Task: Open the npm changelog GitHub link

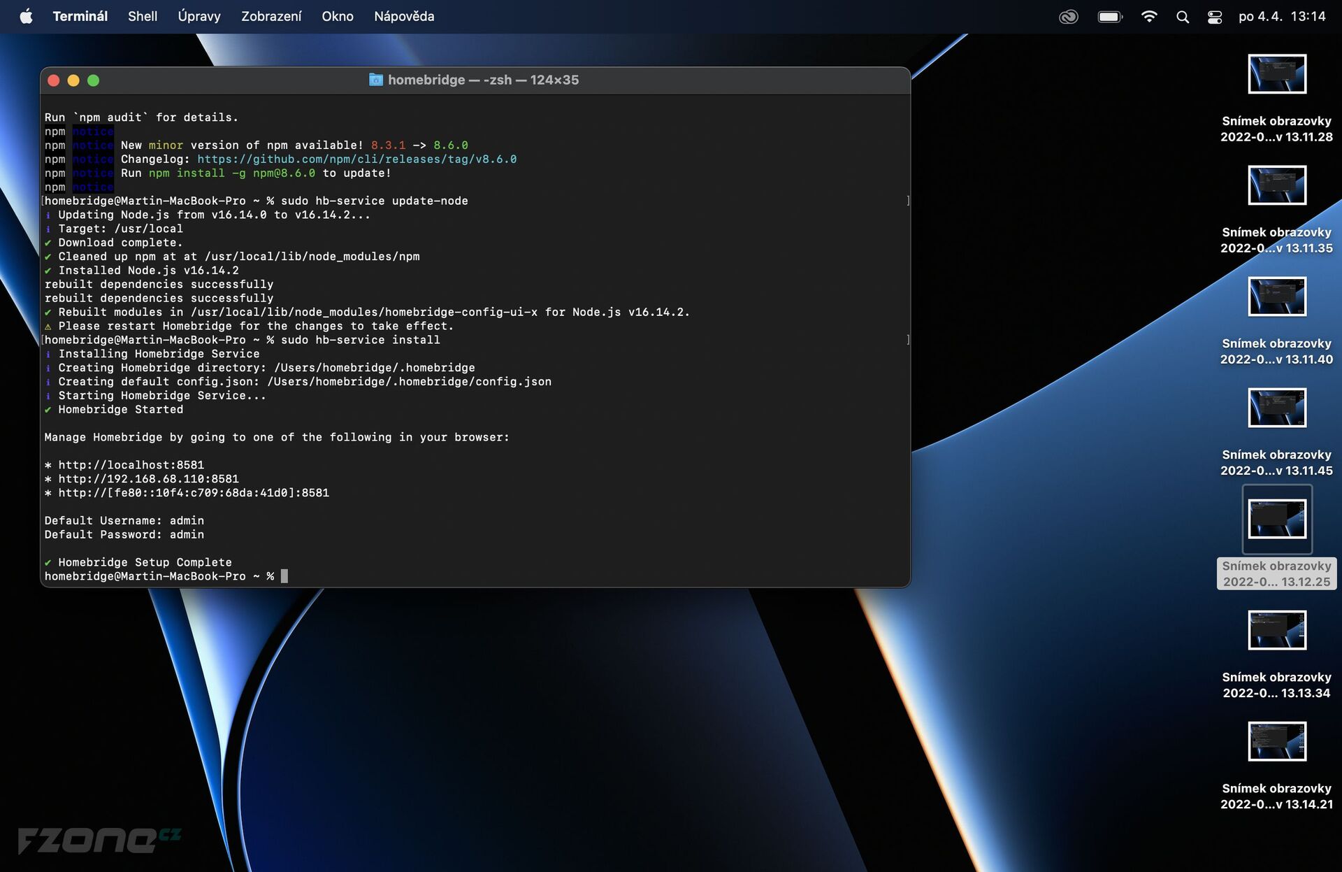Action: pos(356,159)
